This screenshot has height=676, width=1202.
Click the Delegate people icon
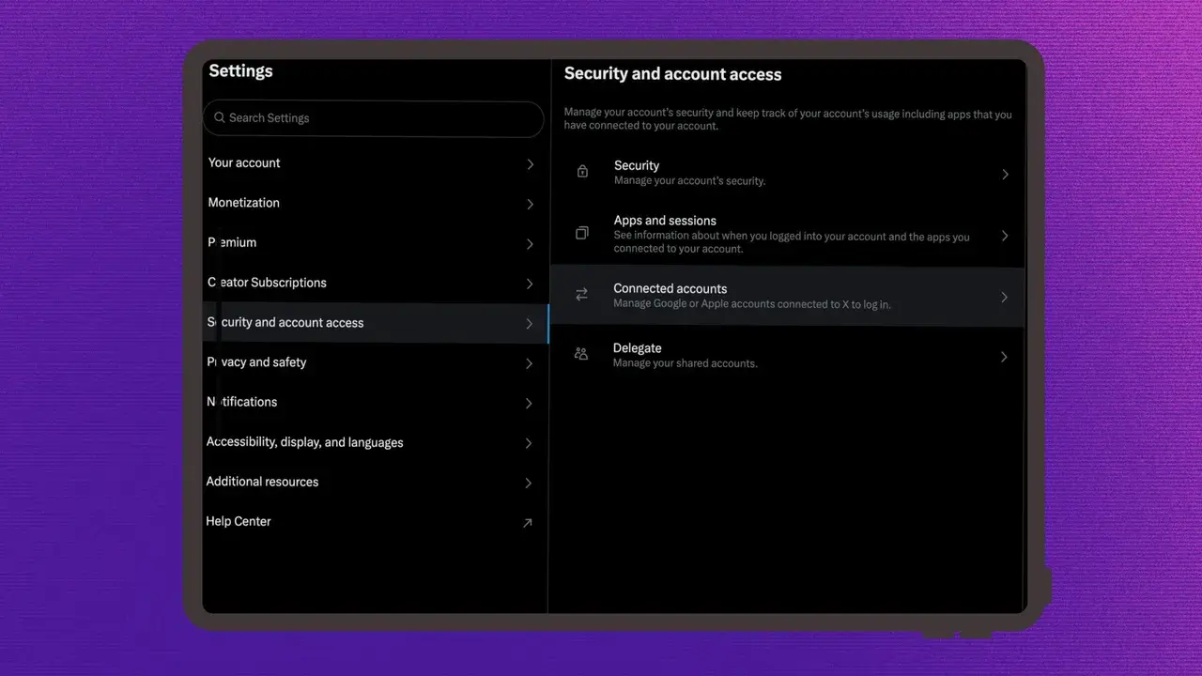tap(581, 354)
